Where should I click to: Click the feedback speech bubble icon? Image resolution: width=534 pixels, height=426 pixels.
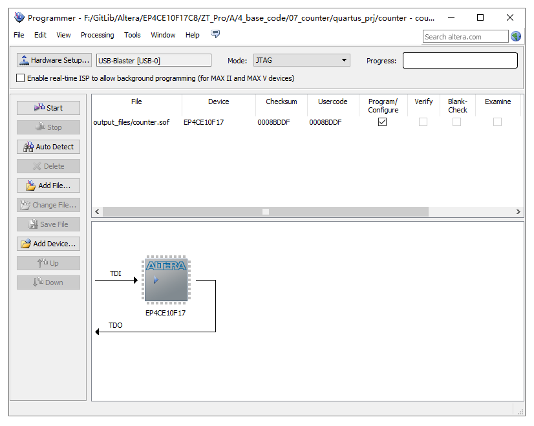click(x=215, y=34)
